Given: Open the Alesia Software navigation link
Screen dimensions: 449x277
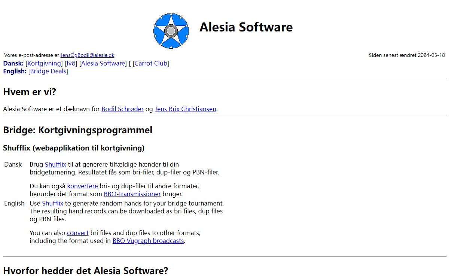Looking at the screenshot, I should (103, 63).
